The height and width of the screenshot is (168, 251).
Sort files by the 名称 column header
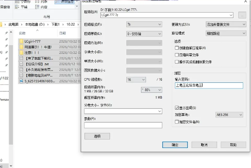[22, 33]
